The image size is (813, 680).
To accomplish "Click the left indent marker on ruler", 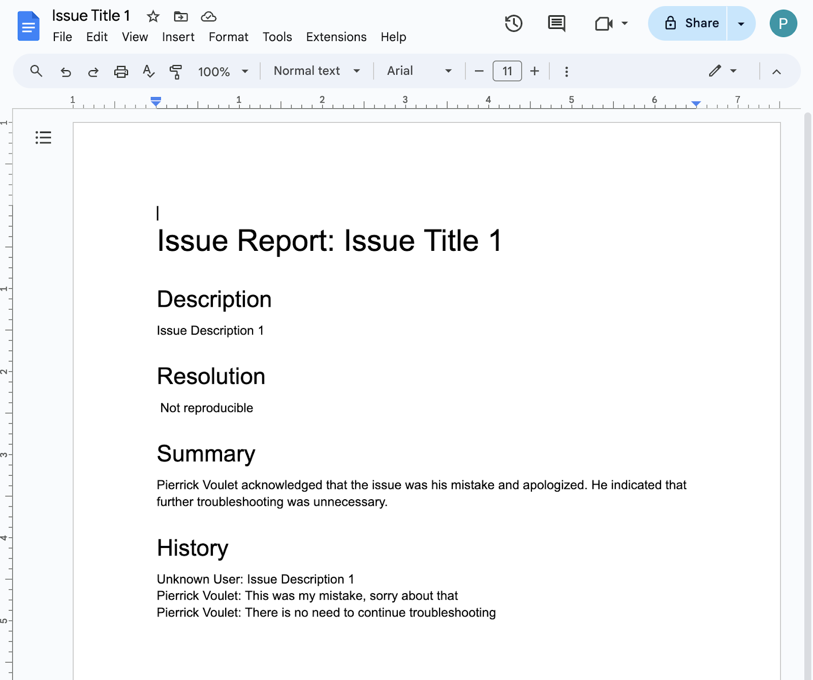I will tap(156, 103).
